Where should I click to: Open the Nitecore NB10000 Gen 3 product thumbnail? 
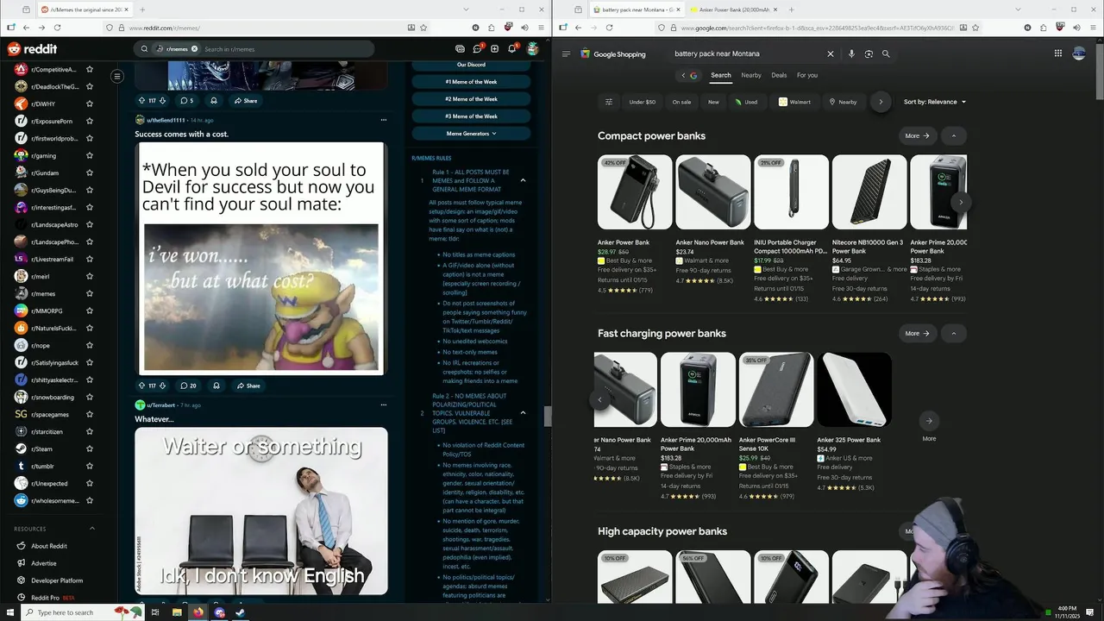(869, 192)
